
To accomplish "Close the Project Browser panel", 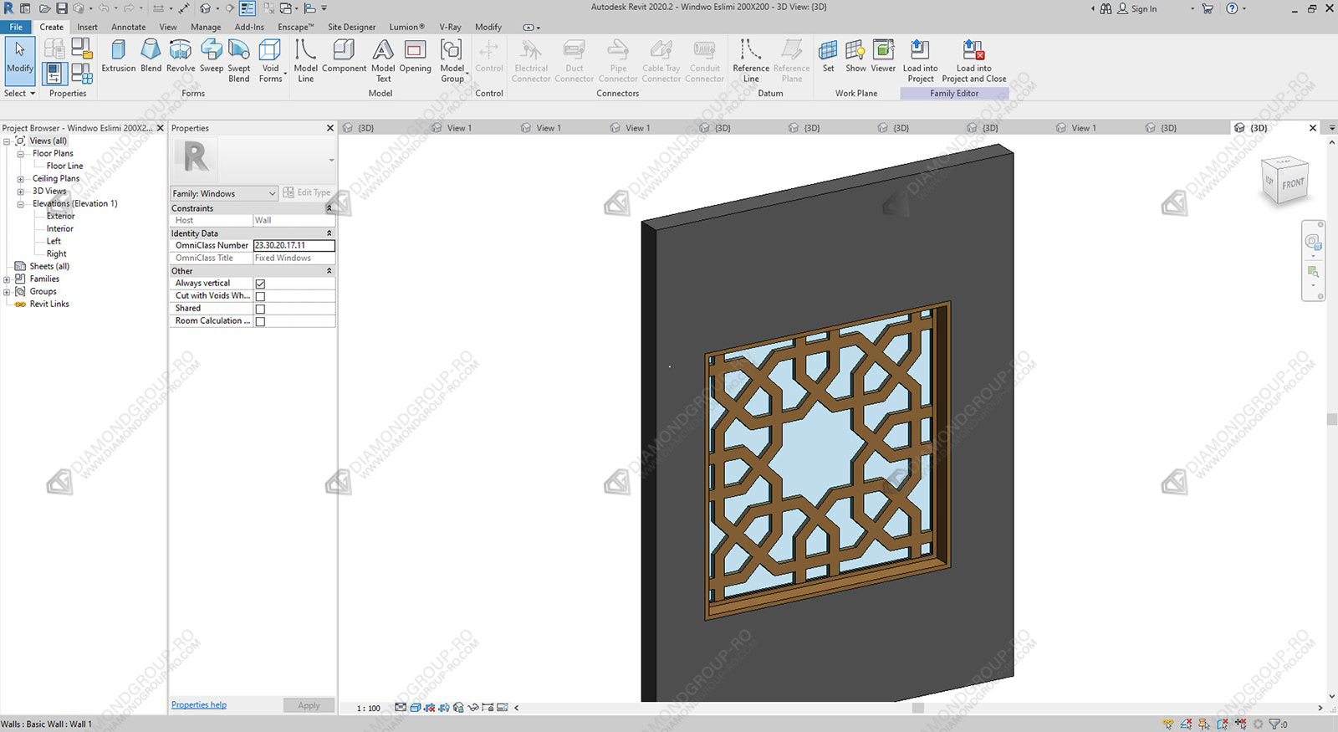I will (x=161, y=128).
